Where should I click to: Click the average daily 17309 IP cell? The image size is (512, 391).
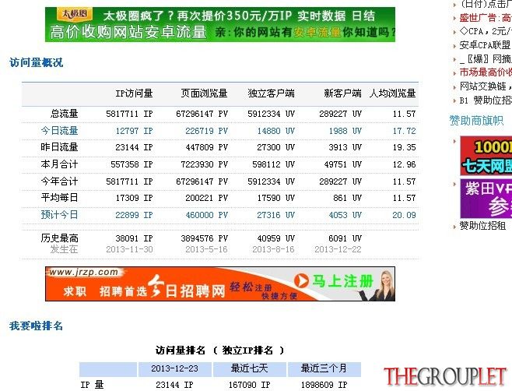[x=134, y=198]
